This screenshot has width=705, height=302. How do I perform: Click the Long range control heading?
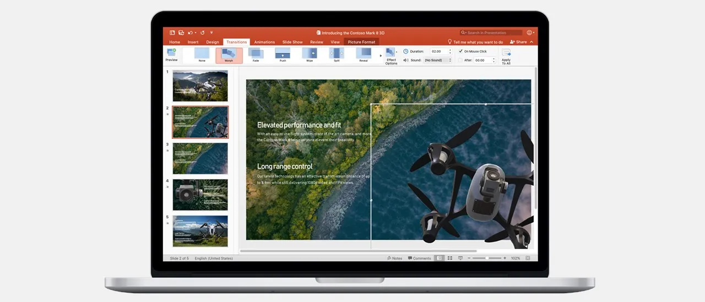click(285, 166)
